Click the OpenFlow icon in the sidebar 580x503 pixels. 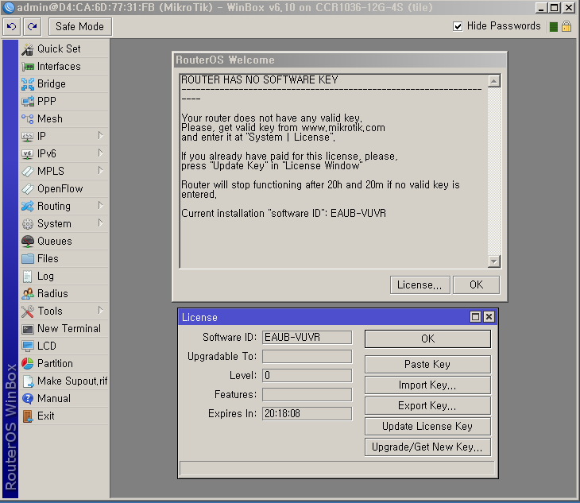click(x=27, y=189)
